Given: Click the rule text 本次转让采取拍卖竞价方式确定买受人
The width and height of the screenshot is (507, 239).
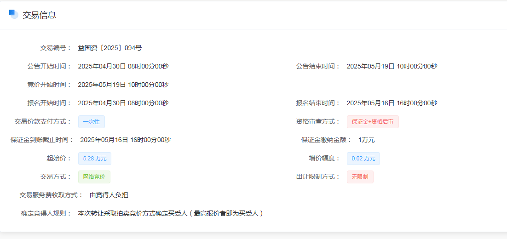Looking at the screenshot, I should coord(133,213).
